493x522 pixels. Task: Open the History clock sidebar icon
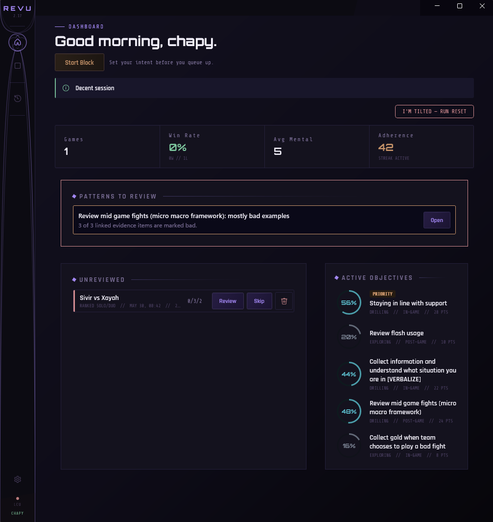click(x=18, y=98)
